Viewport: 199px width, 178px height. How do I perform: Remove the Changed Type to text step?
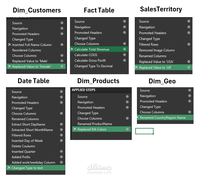tap(9, 168)
